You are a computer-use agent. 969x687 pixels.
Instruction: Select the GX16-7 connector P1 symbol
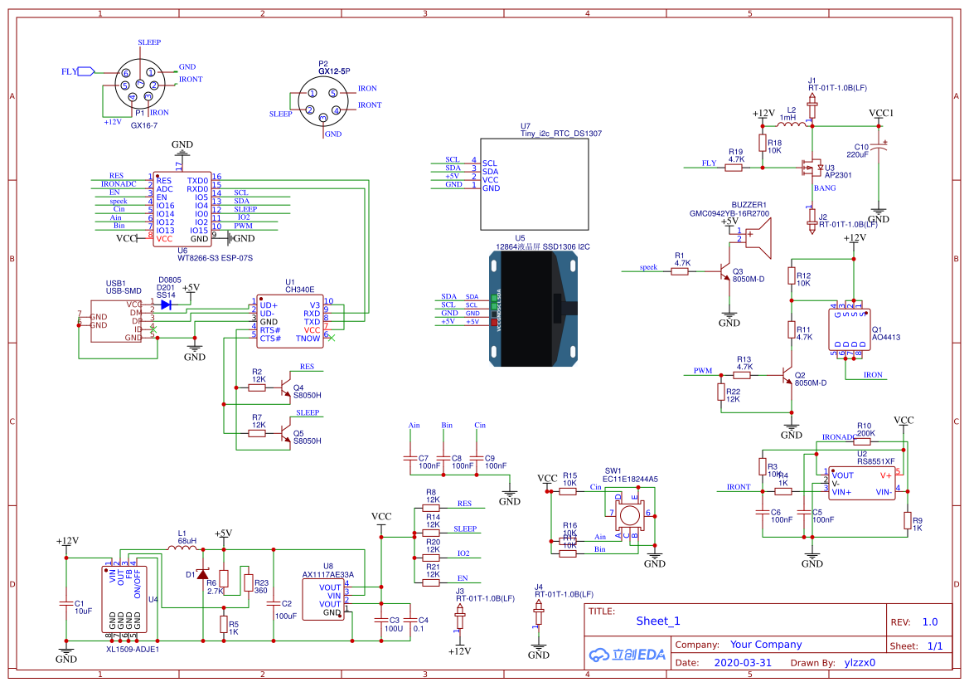140,83
